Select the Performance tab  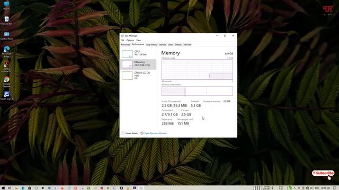pos(138,44)
